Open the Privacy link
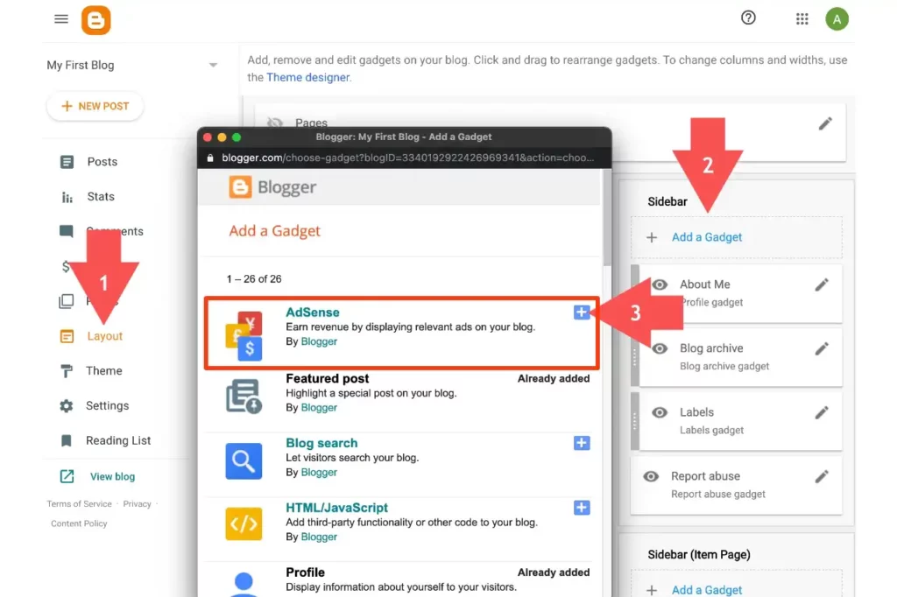This screenshot has width=897, height=597. (137, 504)
